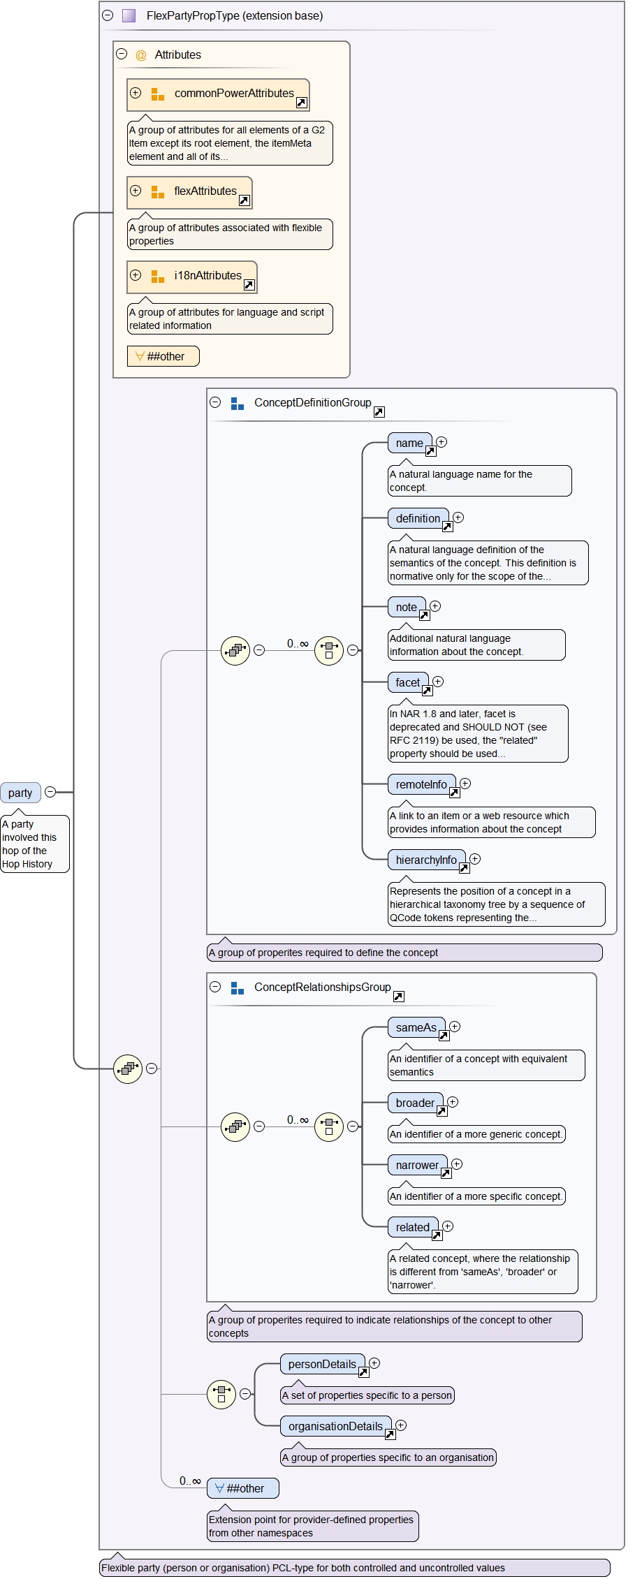This screenshot has width=642, height=1579.
Task: Click the reference arrow on ConceptDefinitionGroup
Action: [x=379, y=412]
